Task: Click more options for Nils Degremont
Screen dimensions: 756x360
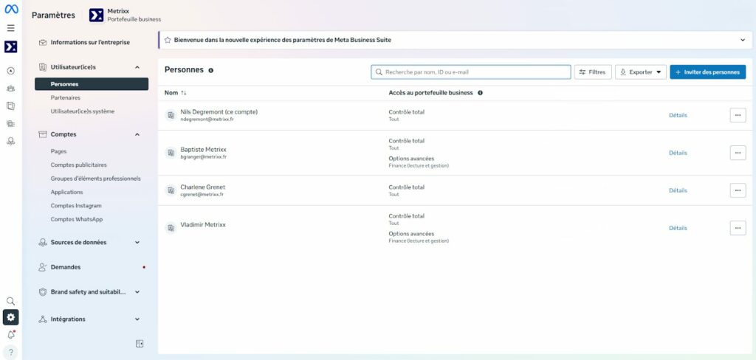Action: [738, 115]
